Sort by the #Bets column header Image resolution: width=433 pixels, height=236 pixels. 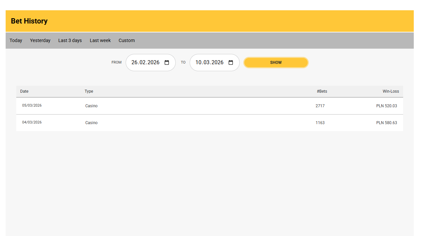point(322,91)
